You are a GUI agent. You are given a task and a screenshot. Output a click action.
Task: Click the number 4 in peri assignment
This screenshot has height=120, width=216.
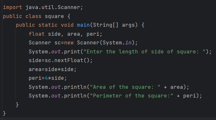[46, 78]
